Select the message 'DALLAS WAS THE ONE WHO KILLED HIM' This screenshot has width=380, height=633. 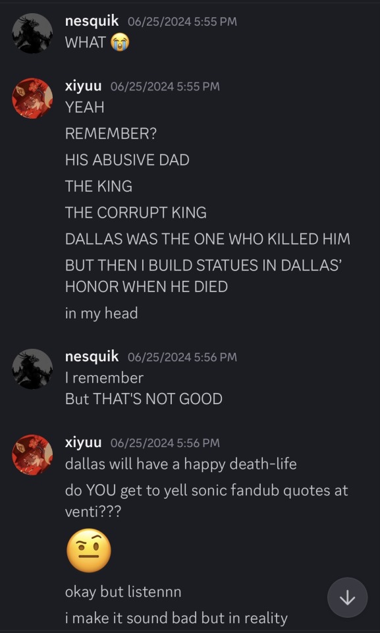click(207, 239)
